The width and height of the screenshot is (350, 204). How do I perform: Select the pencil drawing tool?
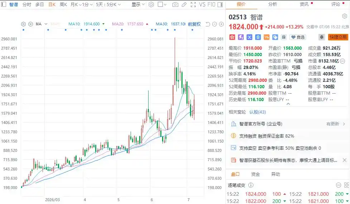[184, 4]
